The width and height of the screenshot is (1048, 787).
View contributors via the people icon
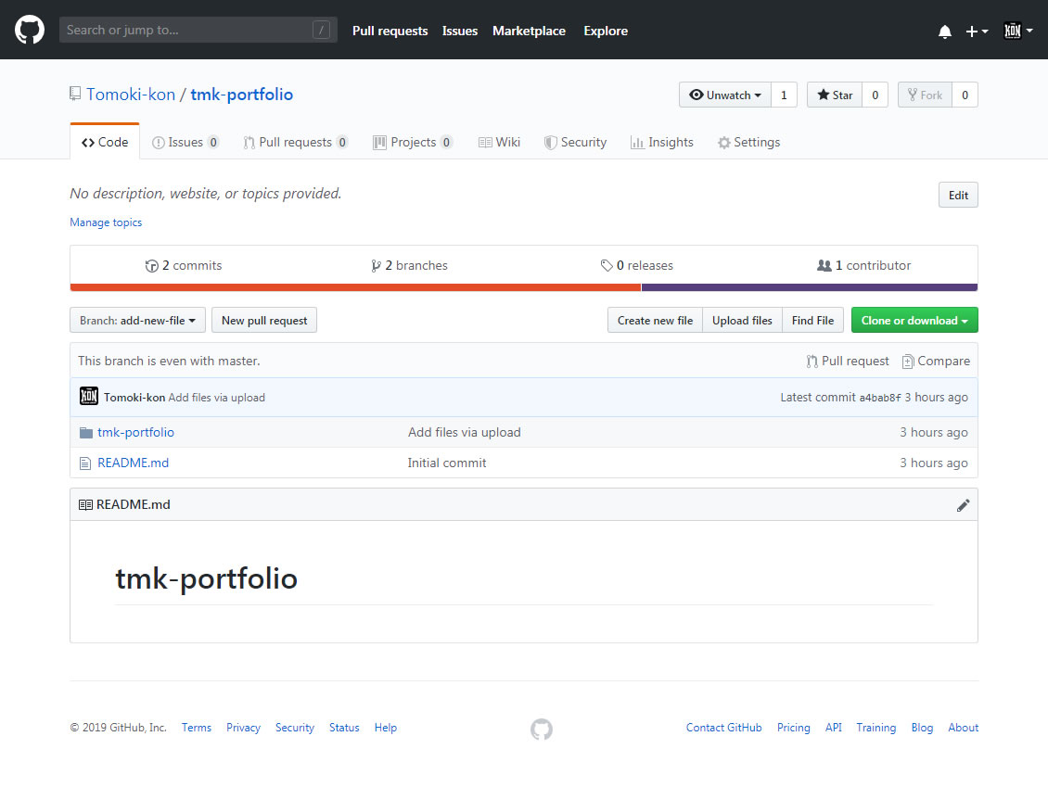coord(826,265)
